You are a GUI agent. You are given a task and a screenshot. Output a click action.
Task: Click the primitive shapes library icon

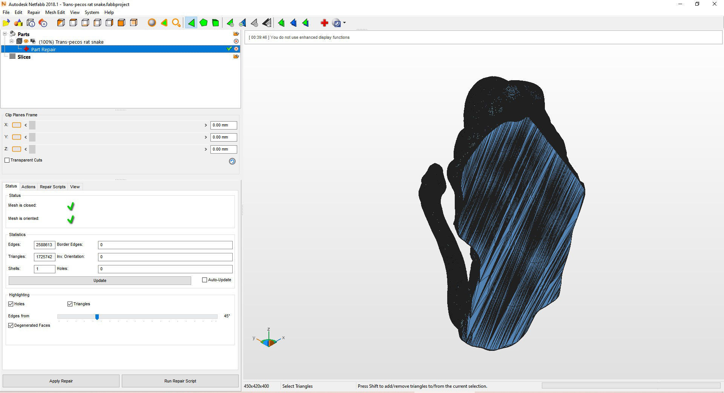18,23
